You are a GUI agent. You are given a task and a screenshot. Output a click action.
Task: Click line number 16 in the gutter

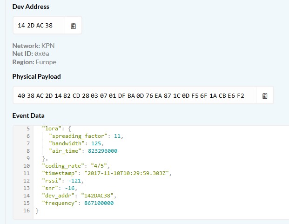[x=27, y=210]
